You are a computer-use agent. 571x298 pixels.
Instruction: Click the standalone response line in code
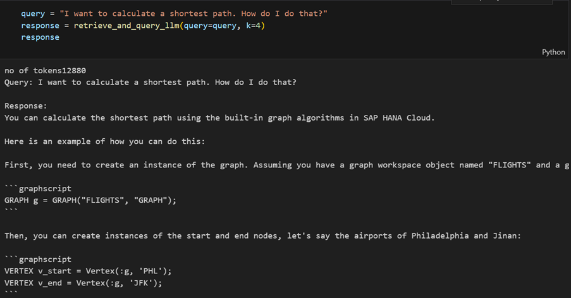pos(40,37)
